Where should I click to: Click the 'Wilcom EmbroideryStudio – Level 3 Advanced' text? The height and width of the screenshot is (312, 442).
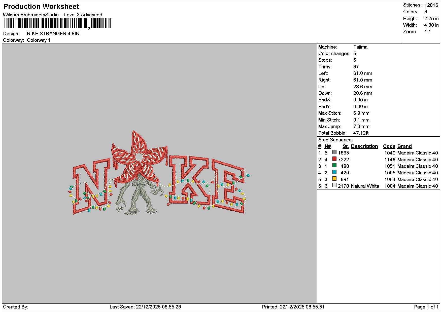53,15
